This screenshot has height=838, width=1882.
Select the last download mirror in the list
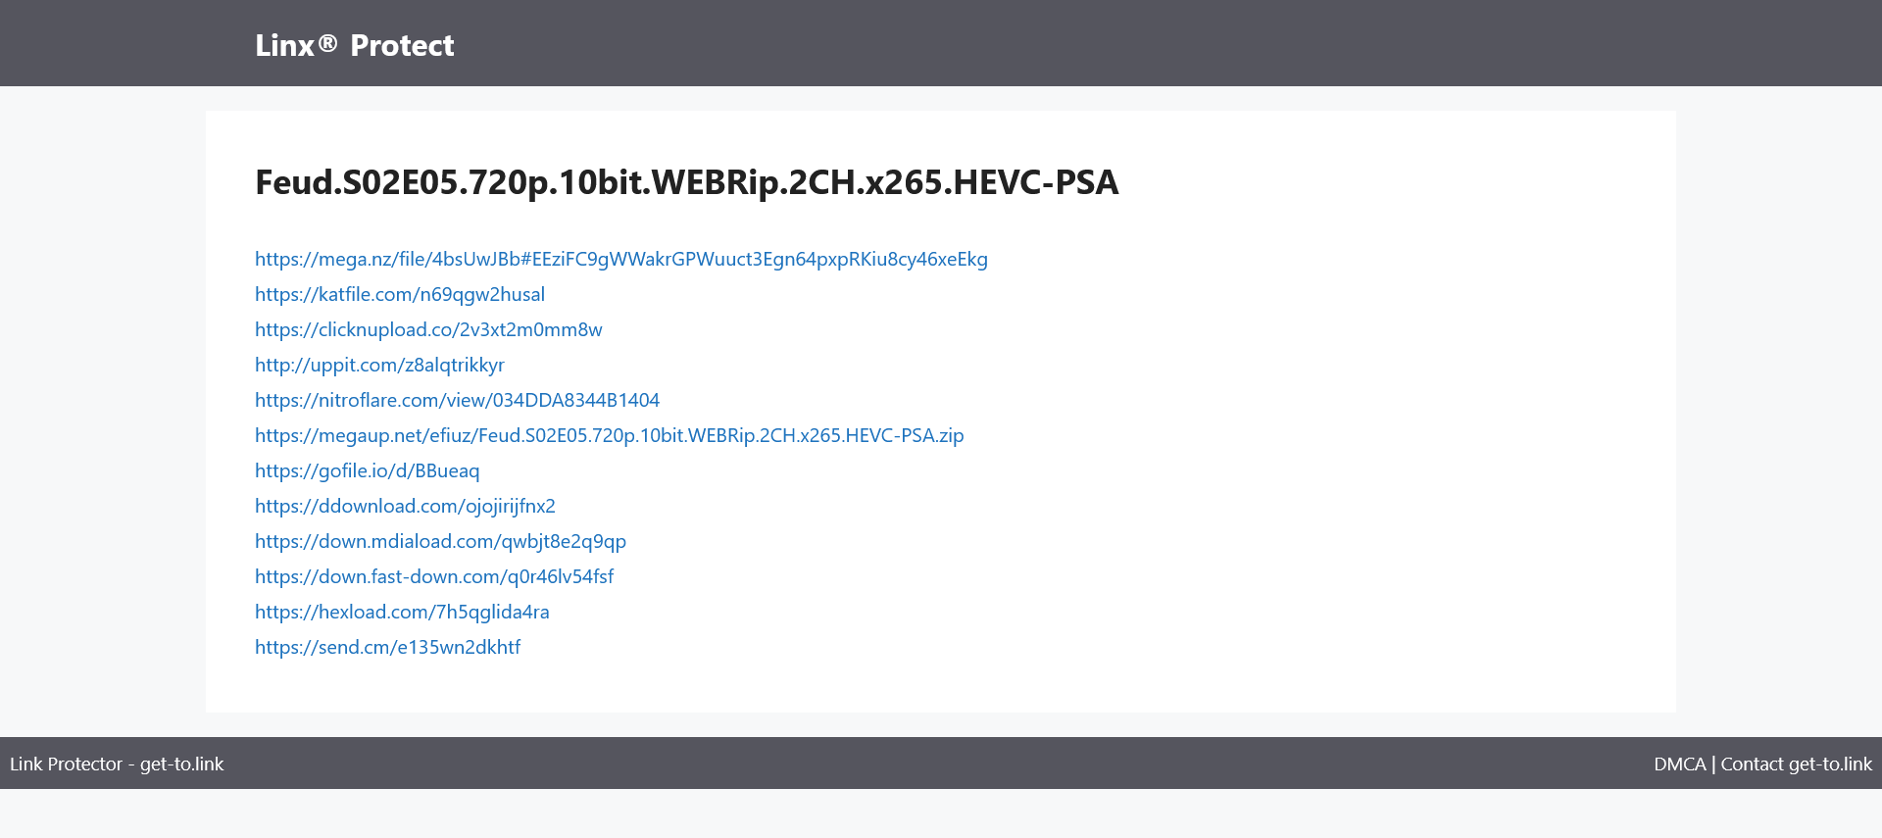(x=387, y=647)
